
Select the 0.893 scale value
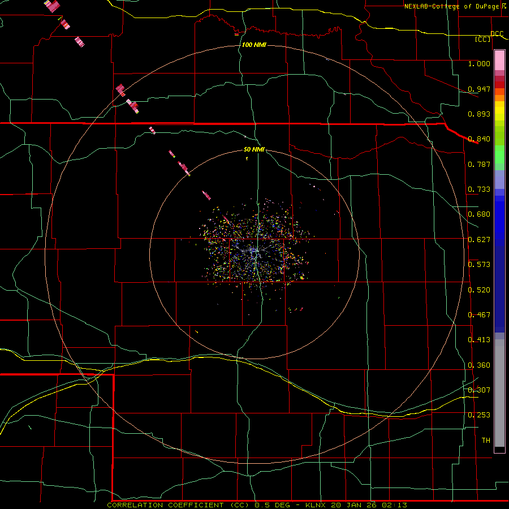coord(479,114)
